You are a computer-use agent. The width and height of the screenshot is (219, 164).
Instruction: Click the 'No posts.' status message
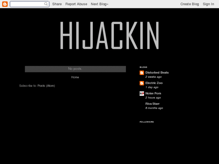pyautogui.click(x=75, y=69)
